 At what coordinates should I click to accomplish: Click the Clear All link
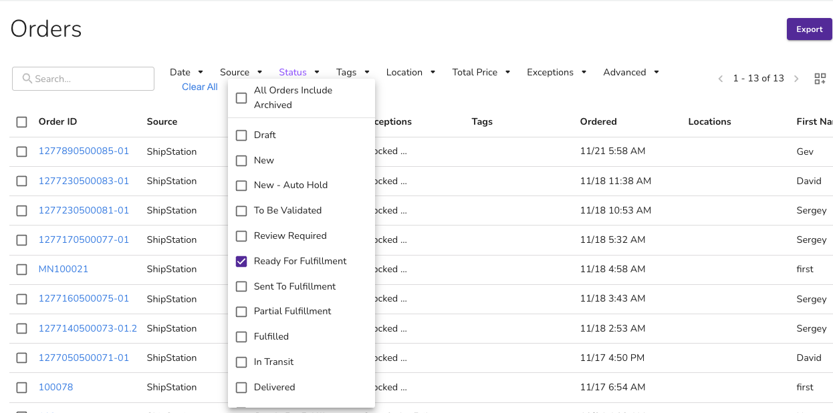point(200,87)
